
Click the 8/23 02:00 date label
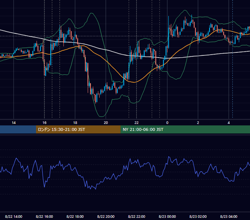coord(198,216)
